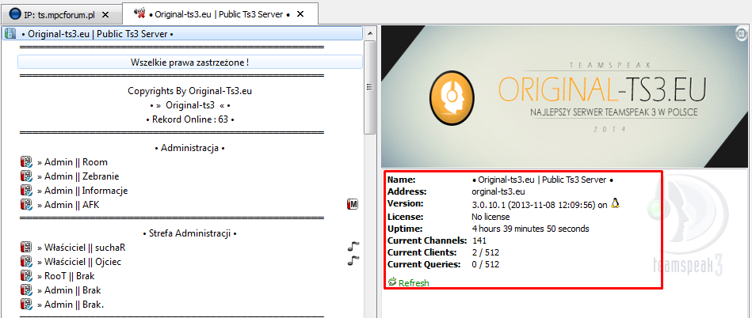Select the » RooT || Brak channel
Screen dimensions: 752x318
click(66, 276)
